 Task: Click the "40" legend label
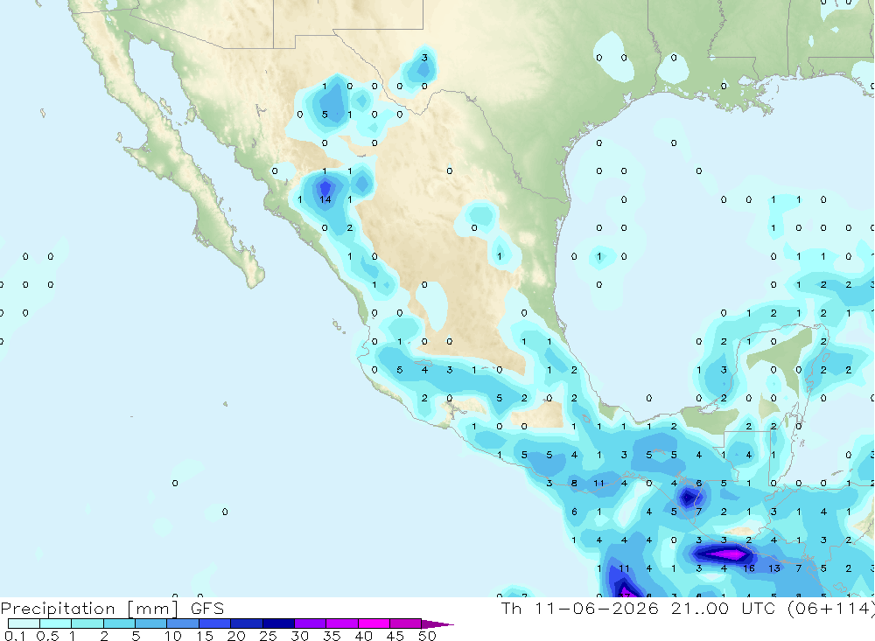point(363,636)
